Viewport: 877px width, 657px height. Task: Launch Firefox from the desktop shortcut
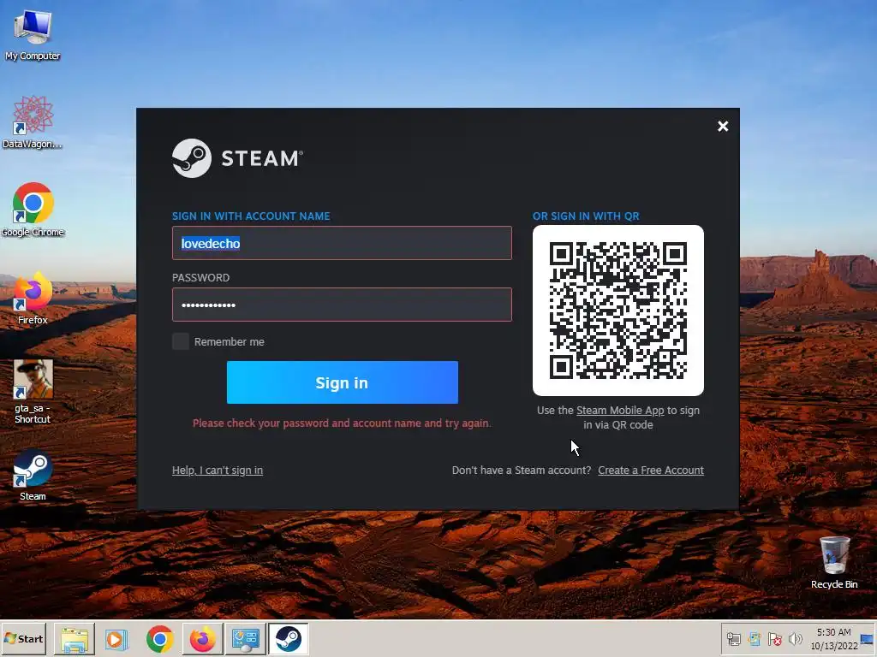coord(33,298)
